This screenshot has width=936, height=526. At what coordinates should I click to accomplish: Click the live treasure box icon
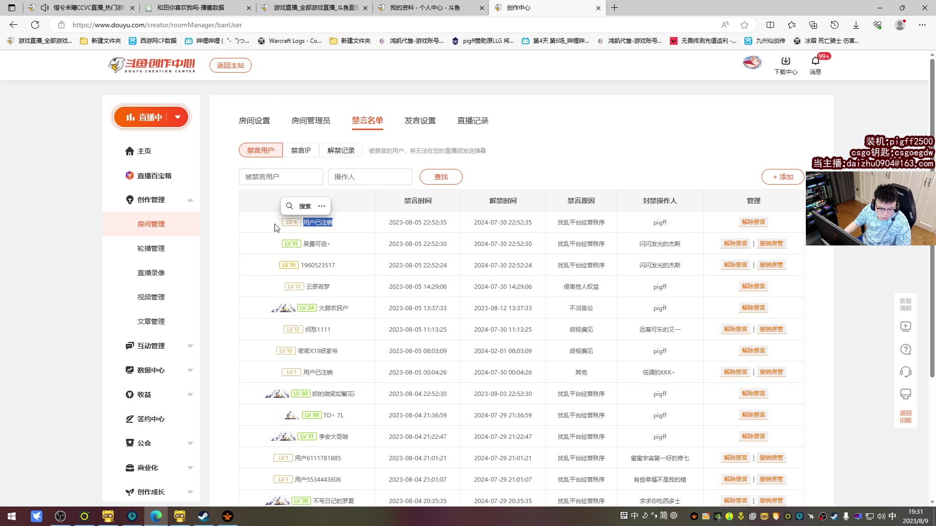[129, 175]
